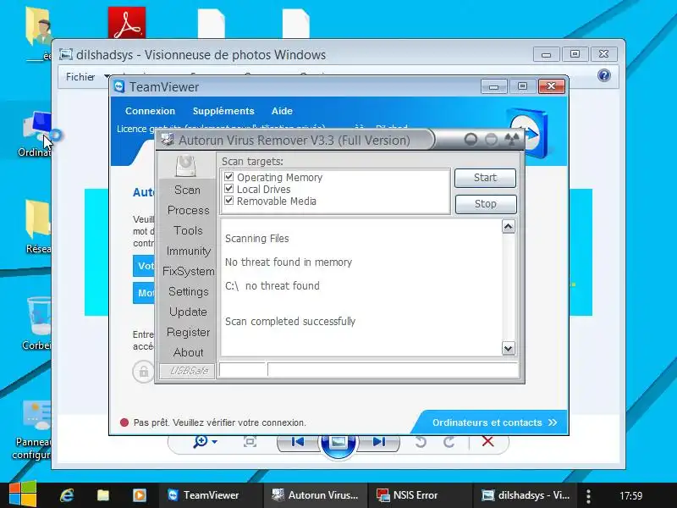The height and width of the screenshot is (508, 677).
Task: Switch to Autorun Virus taskbar button
Action: tap(315, 495)
